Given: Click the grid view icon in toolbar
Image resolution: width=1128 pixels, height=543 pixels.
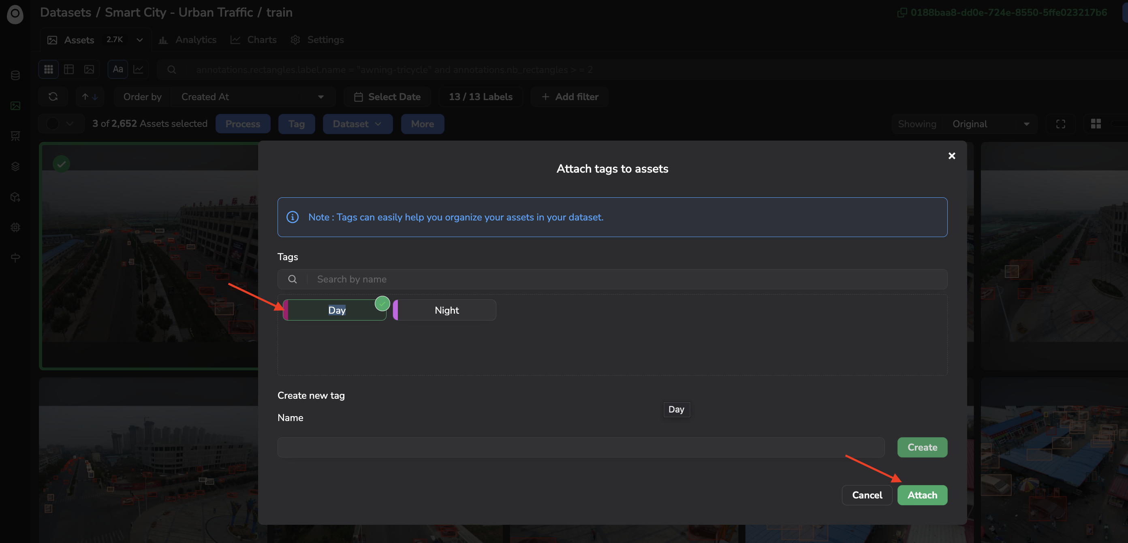Looking at the screenshot, I should [49, 69].
